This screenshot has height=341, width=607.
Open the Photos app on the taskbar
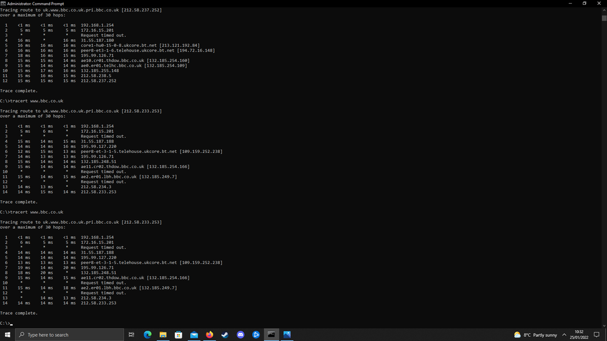click(287, 334)
